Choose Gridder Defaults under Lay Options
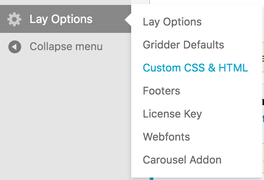The height and width of the screenshot is (180, 264). [183, 45]
